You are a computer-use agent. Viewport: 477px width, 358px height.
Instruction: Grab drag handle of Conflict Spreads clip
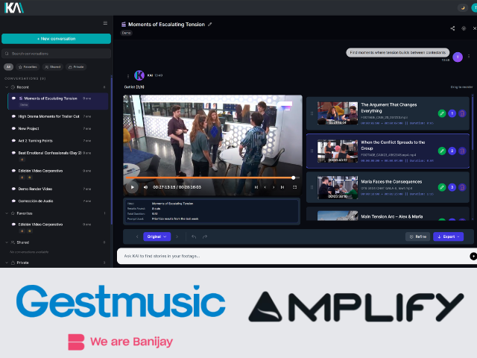(312, 151)
